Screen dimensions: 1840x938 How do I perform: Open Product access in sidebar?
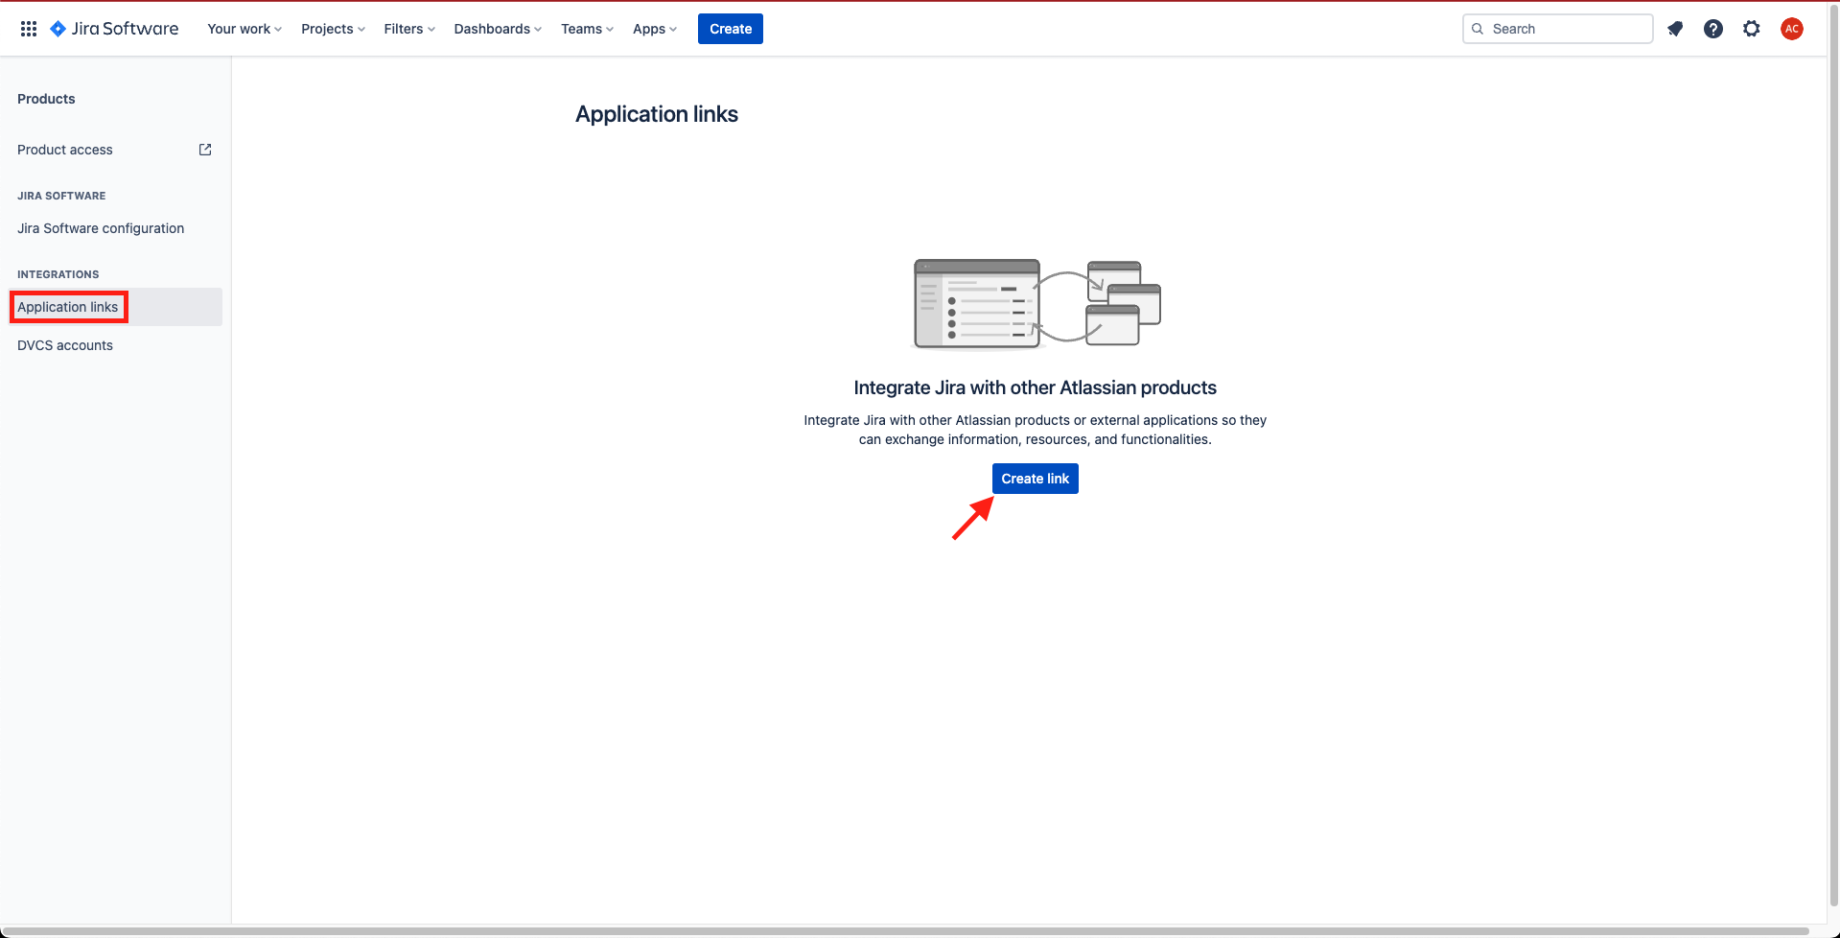coord(115,150)
